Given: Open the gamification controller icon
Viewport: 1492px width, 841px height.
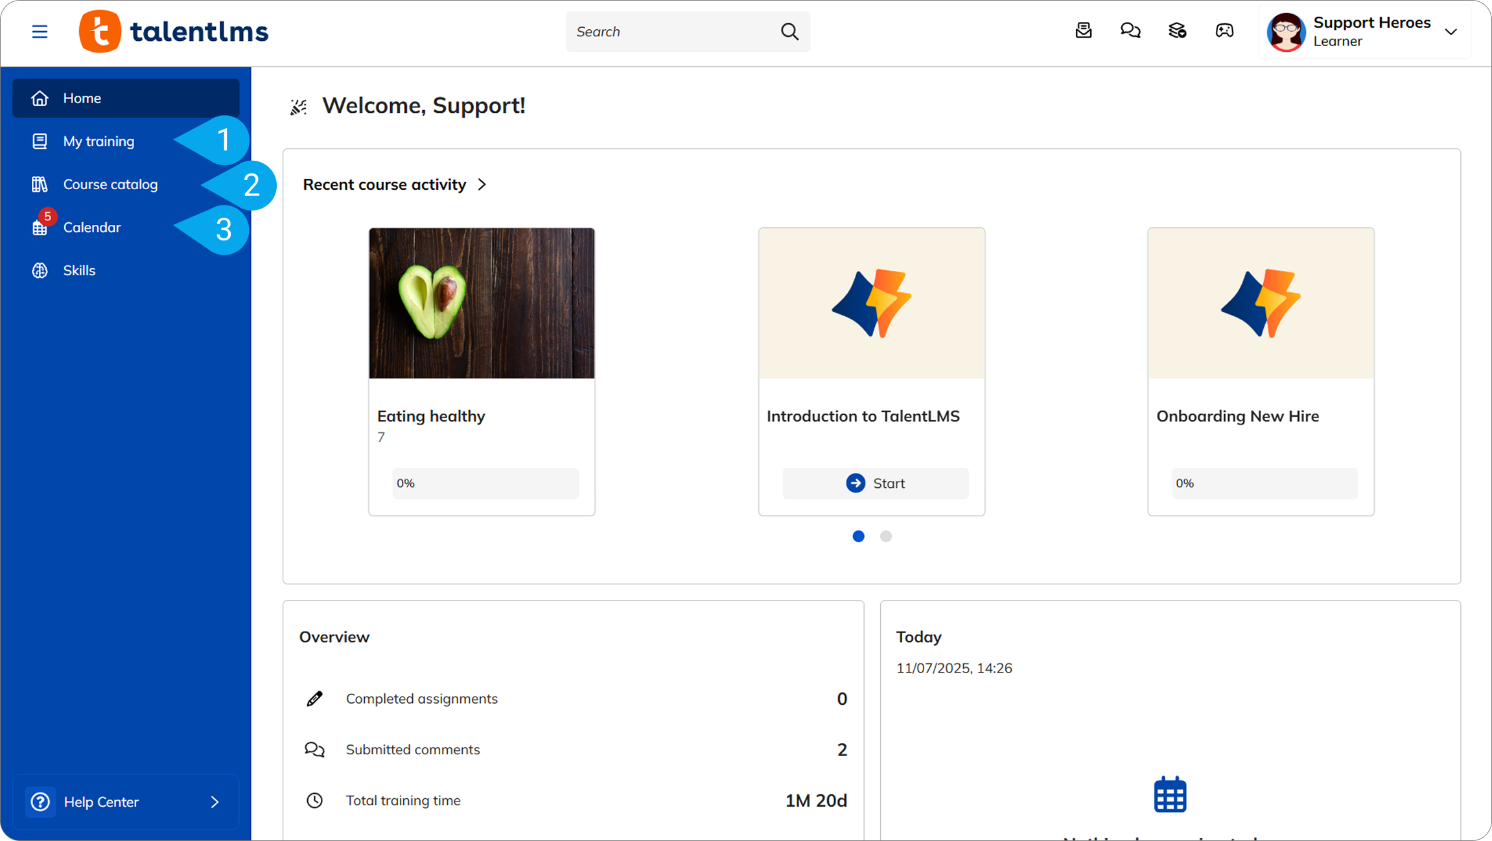Looking at the screenshot, I should [x=1224, y=30].
